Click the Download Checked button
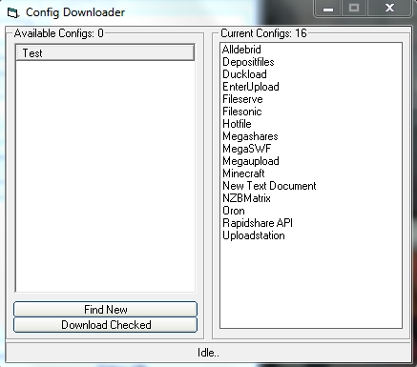 105,325
